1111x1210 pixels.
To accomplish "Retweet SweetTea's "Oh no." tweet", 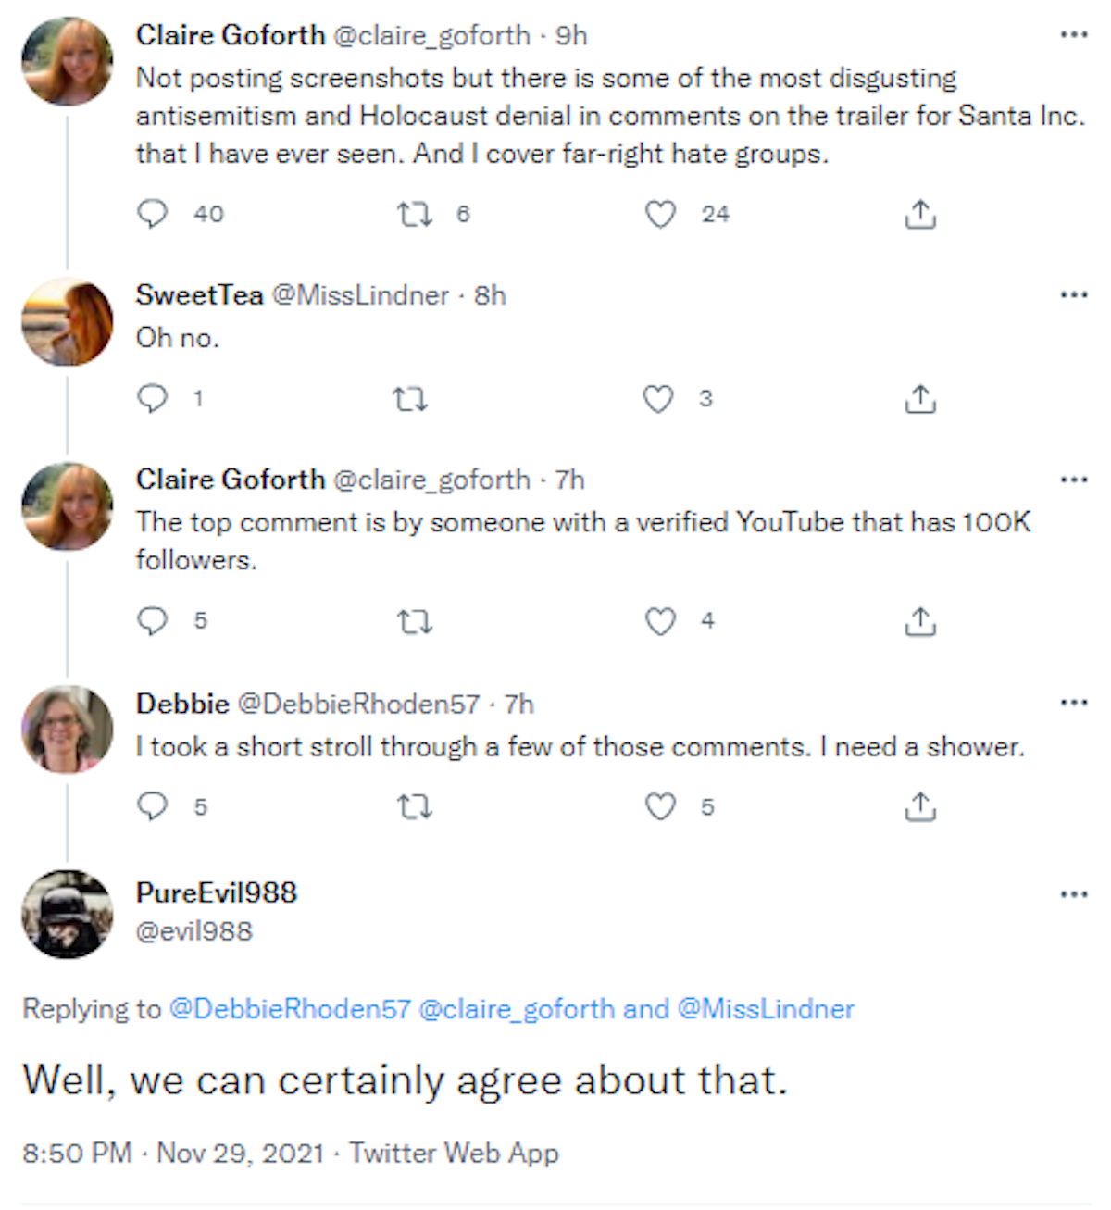I will click(x=410, y=400).
